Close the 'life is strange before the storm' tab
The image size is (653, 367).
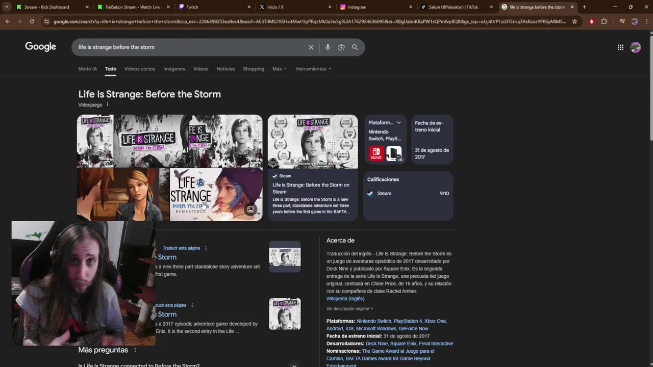(x=572, y=7)
